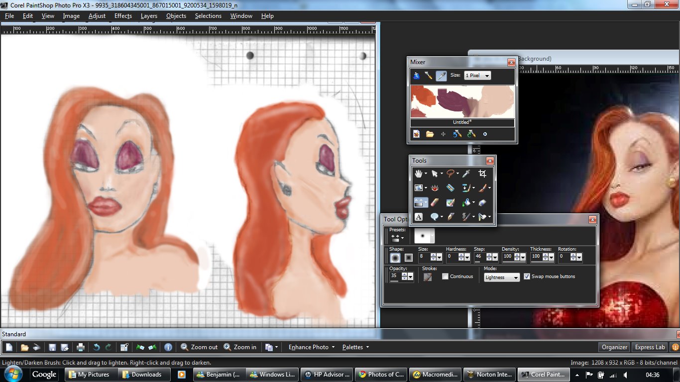Open the Adjust menu

pos(97,16)
